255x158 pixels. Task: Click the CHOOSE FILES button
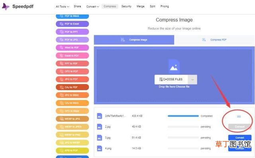[171, 80]
